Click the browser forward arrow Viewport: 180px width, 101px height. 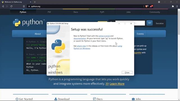pos(7,6)
